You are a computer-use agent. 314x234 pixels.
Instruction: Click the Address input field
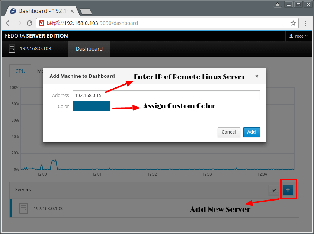(x=166, y=95)
